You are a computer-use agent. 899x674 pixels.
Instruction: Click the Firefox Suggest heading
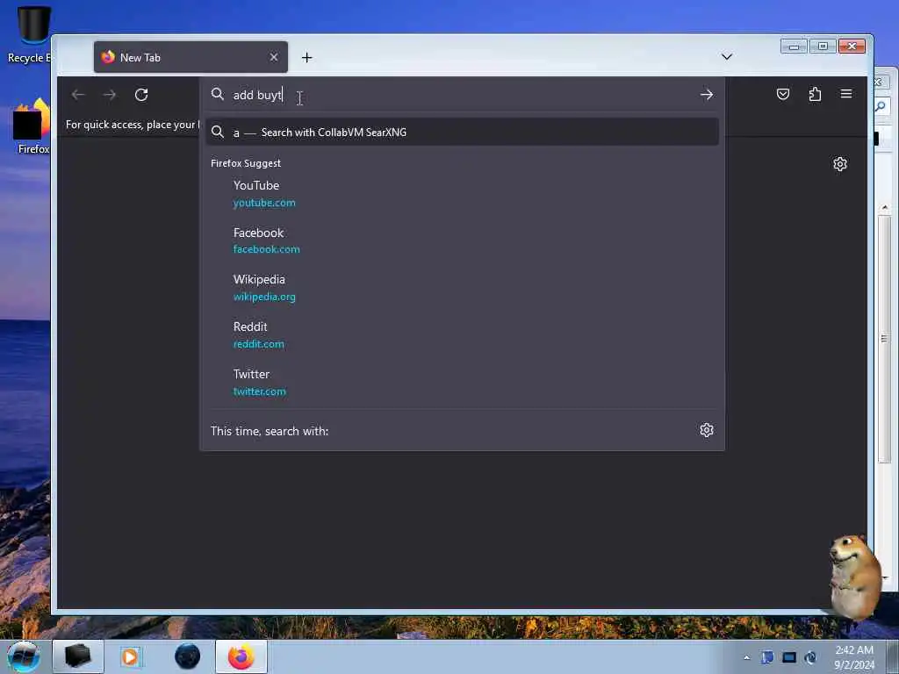(246, 163)
